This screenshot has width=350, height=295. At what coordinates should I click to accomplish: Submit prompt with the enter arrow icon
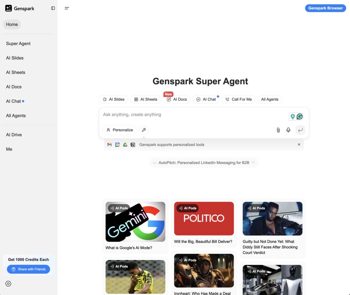(300, 130)
